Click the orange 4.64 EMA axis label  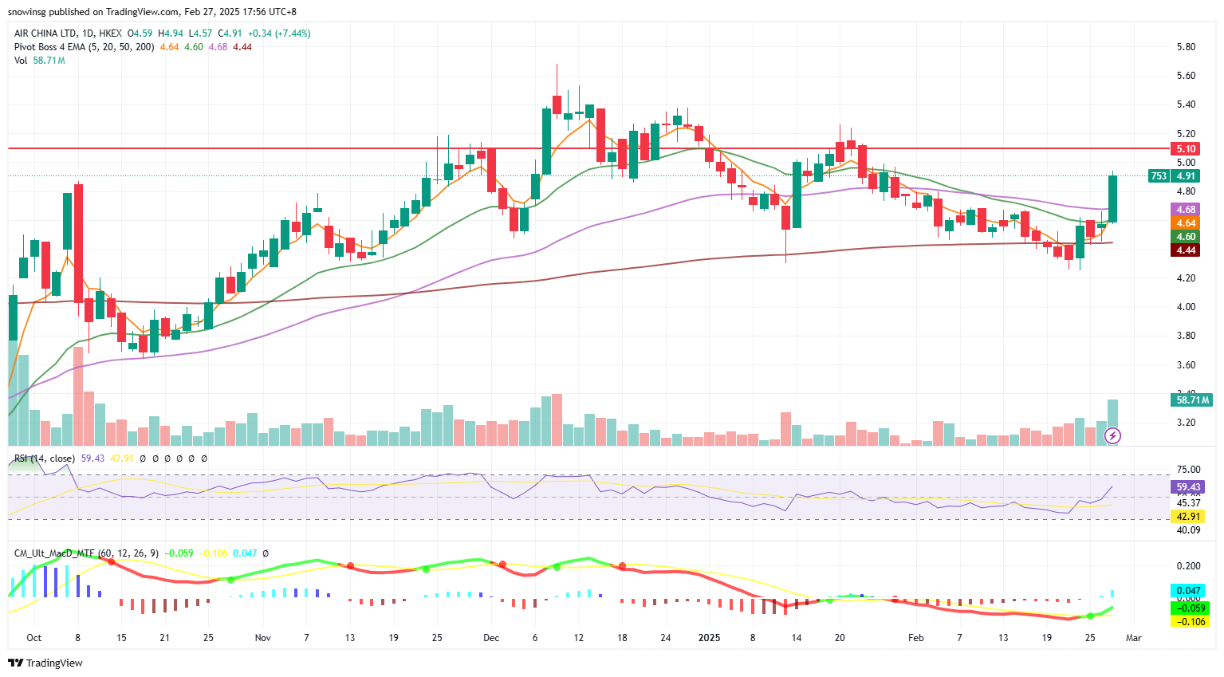(1186, 223)
